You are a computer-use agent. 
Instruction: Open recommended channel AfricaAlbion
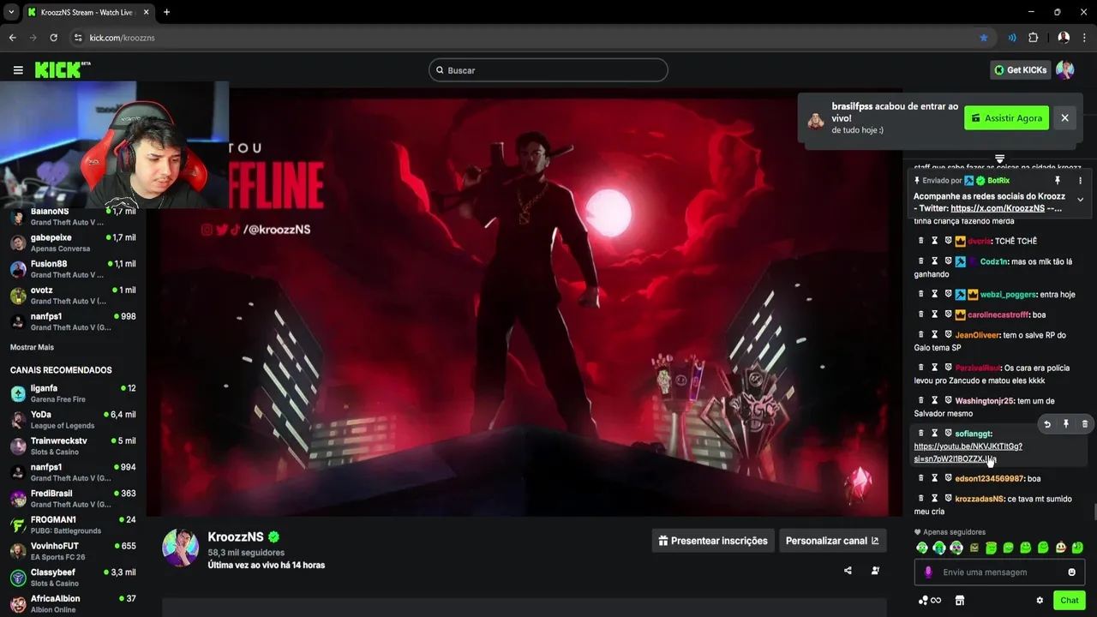click(73, 604)
